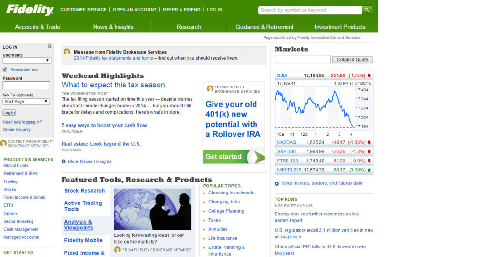Click the Markets quote input box
This screenshot has width=489, height=257.
click(302, 60)
